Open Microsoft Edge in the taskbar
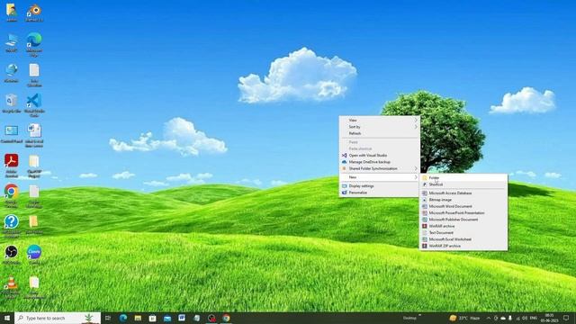Viewport: 576px width, 324px height. point(123,318)
